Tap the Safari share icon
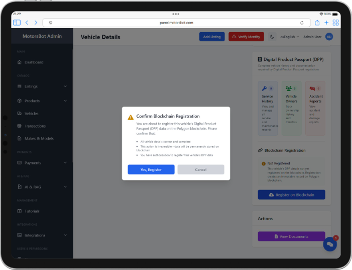 point(317,23)
